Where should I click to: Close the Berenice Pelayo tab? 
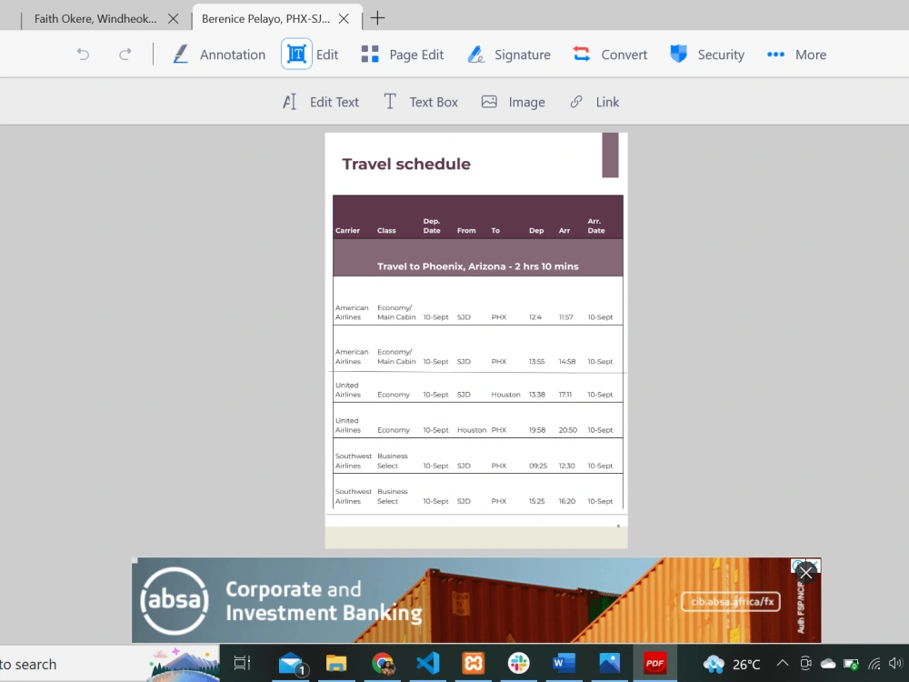coord(344,18)
